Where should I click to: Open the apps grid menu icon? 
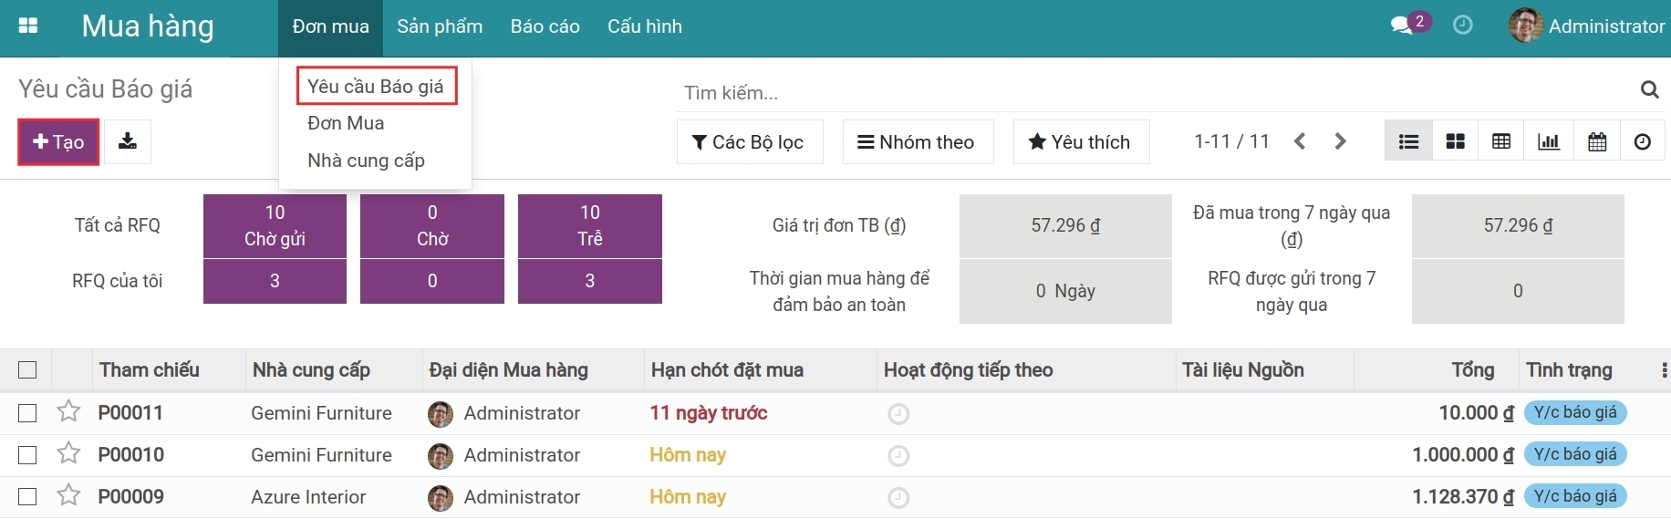tap(28, 26)
